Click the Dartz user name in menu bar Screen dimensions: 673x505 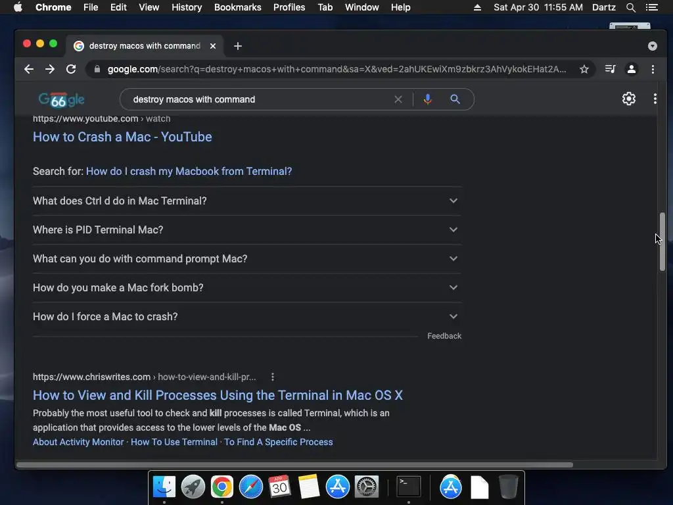click(603, 7)
